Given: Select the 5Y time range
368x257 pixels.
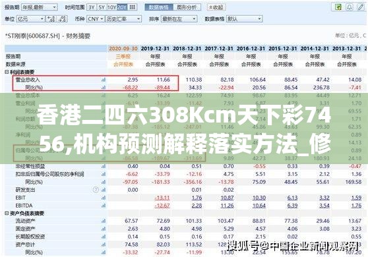Looking at the screenshot, I should tap(102, 7).
